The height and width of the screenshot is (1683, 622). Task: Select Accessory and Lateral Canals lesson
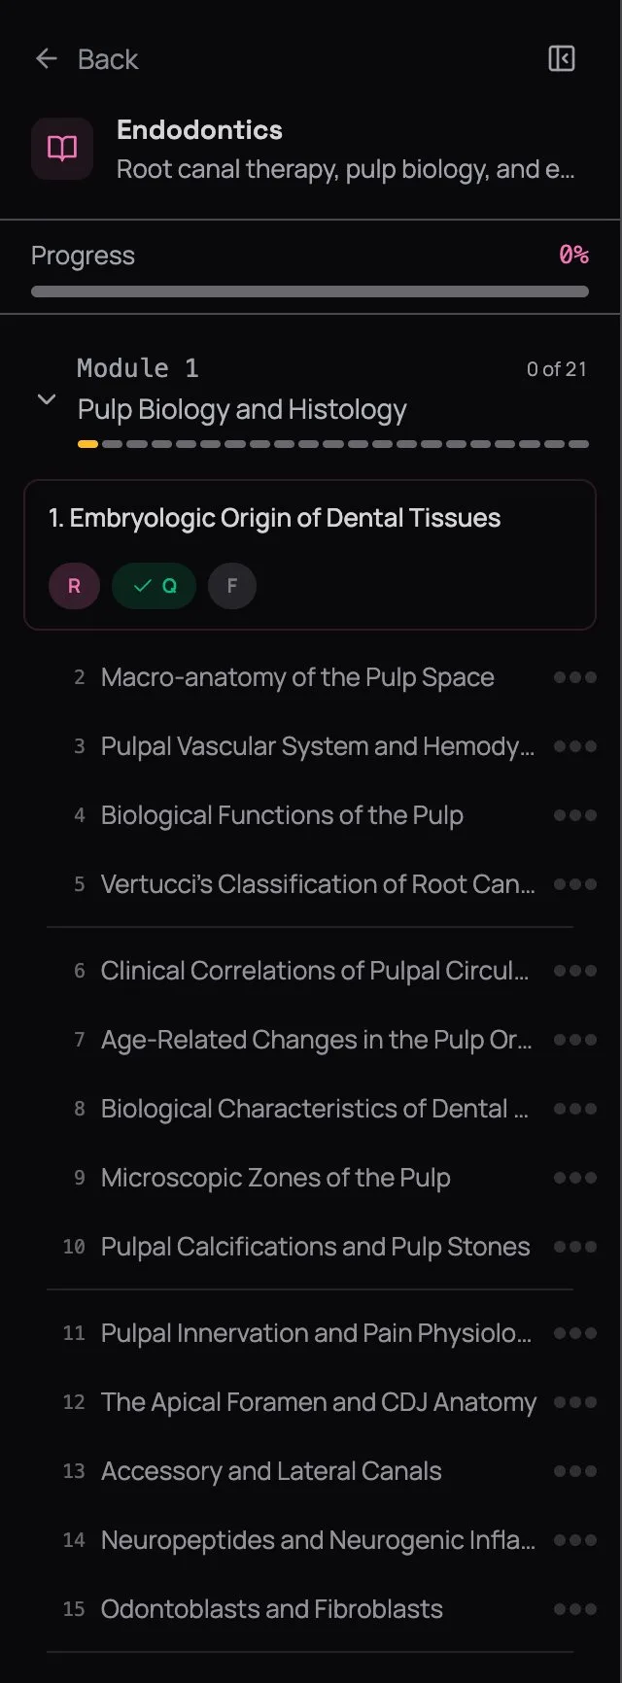[x=271, y=1471]
